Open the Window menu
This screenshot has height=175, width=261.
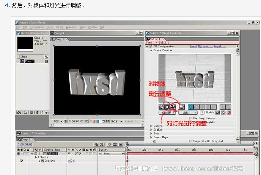[93, 27]
